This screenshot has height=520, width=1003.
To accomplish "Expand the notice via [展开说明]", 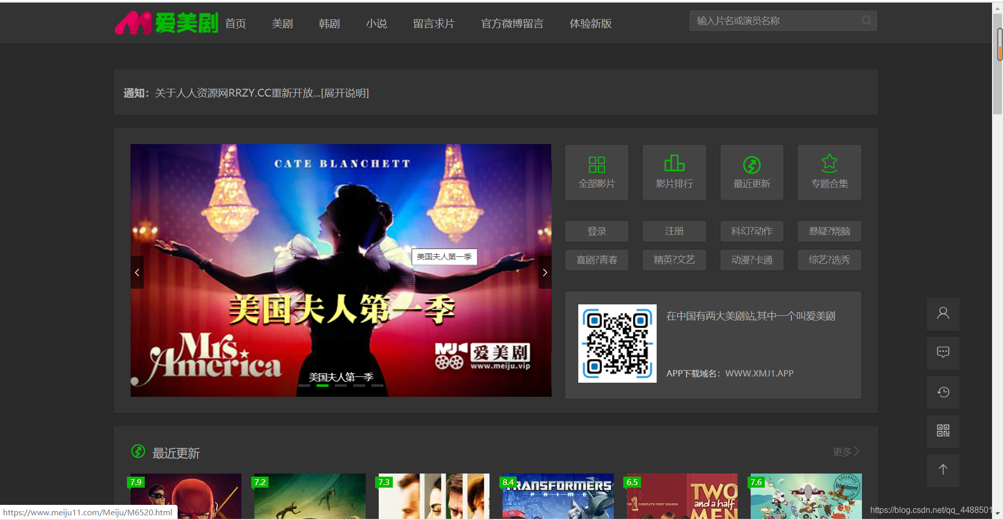I will pyautogui.click(x=345, y=93).
